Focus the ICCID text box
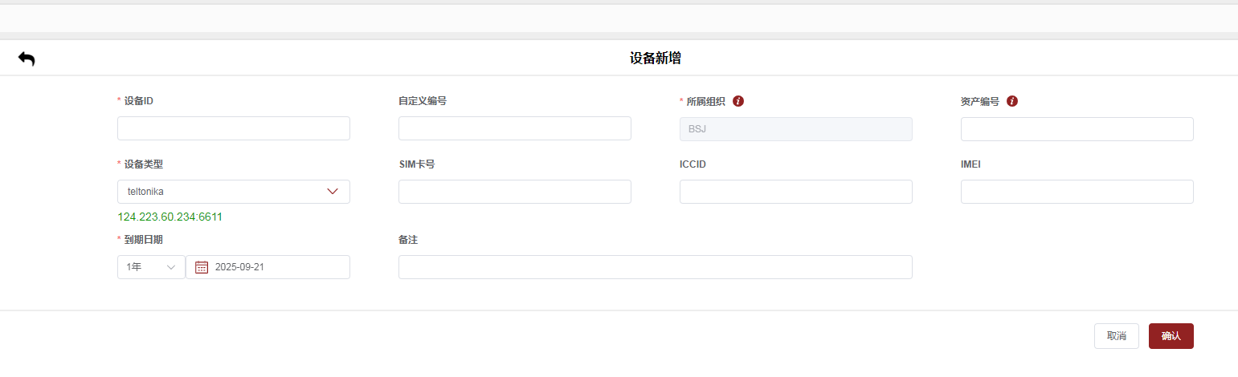This screenshot has width=1238, height=377. pos(795,192)
